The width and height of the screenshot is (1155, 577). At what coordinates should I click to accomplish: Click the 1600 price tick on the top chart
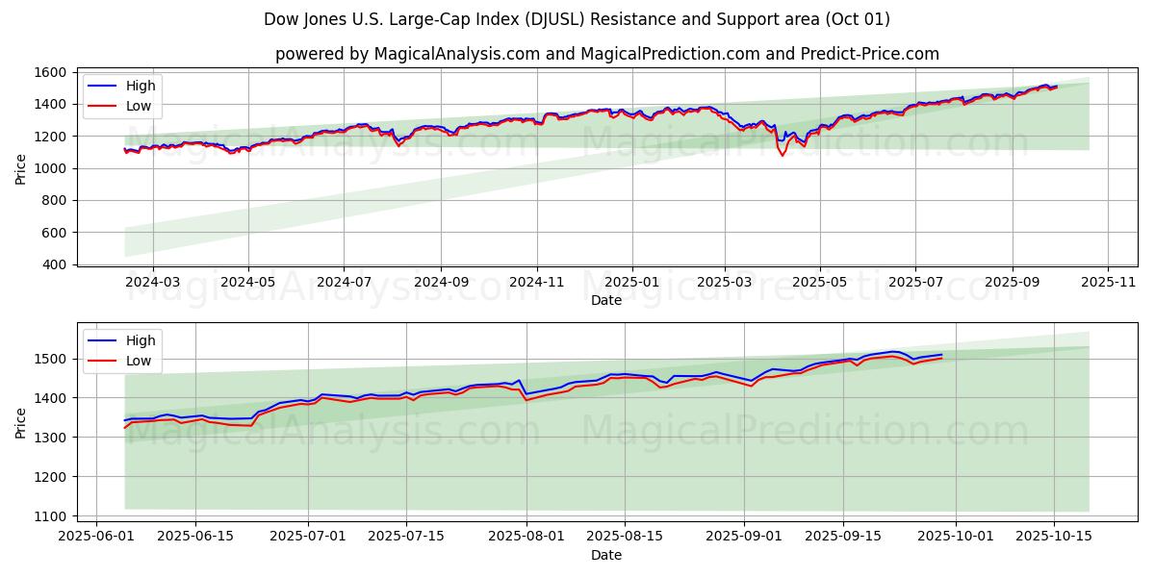click(x=49, y=72)
